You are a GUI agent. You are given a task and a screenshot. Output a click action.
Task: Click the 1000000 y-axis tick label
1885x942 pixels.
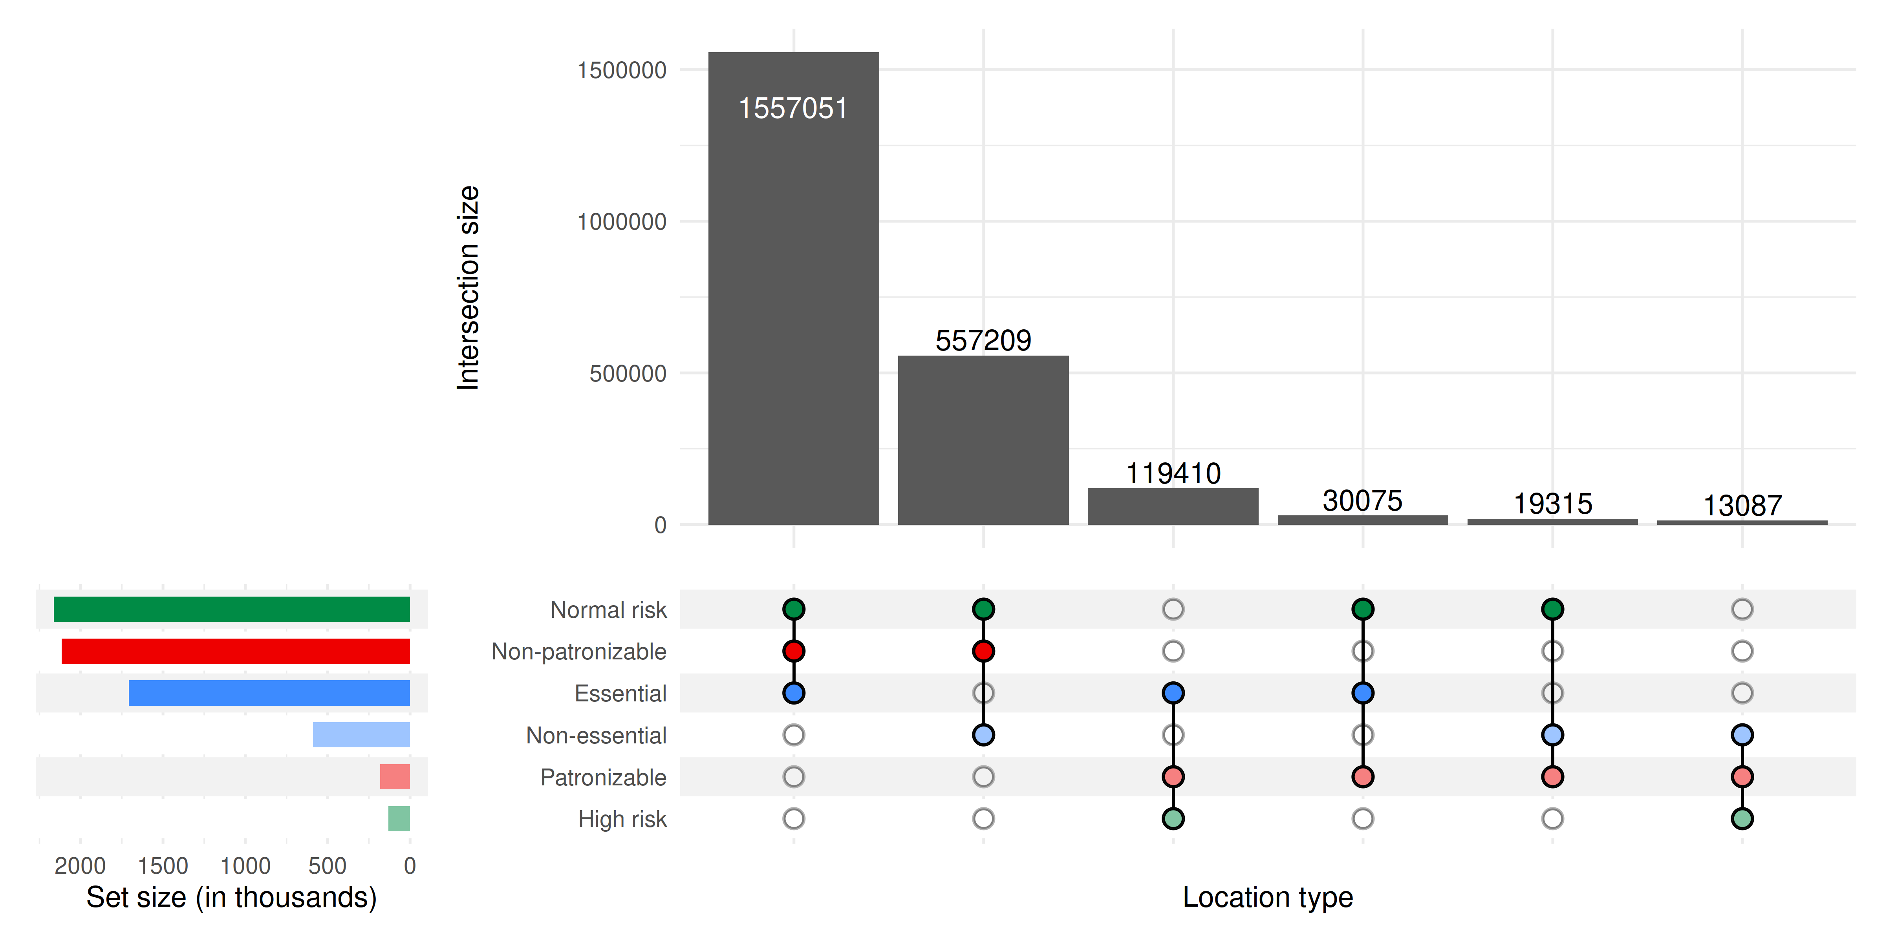(621, 222)
